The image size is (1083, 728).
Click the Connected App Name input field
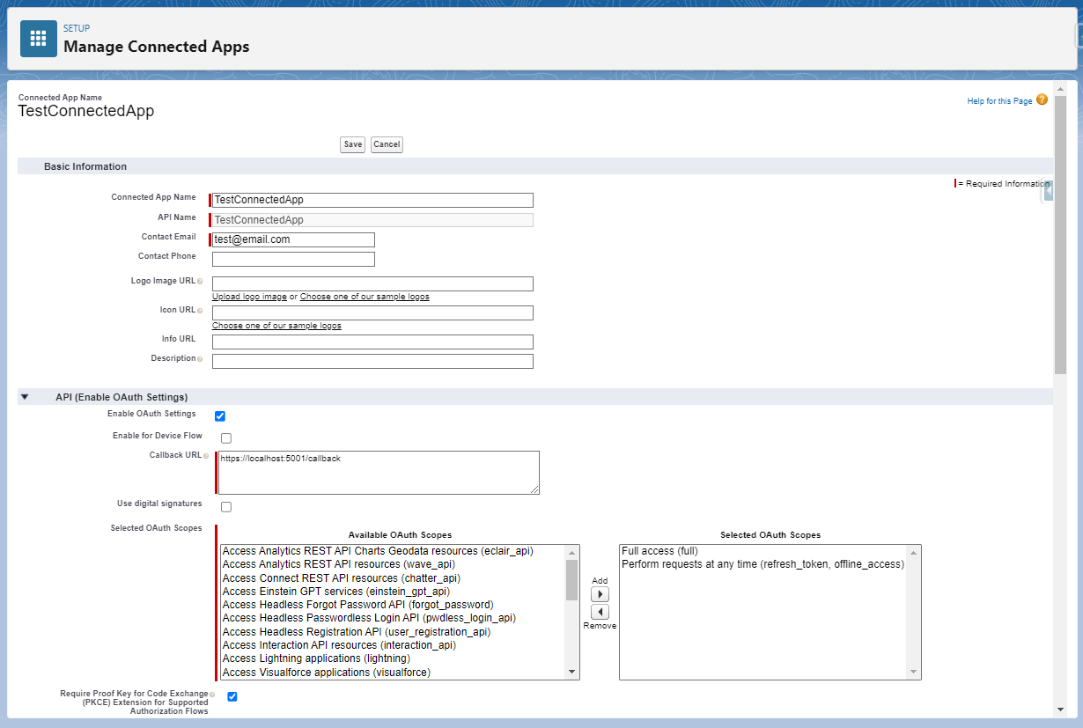click(x=372, y=200)
